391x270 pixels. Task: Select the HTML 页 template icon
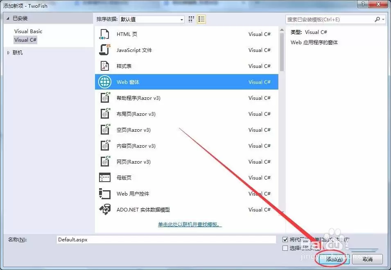(104, 34)
